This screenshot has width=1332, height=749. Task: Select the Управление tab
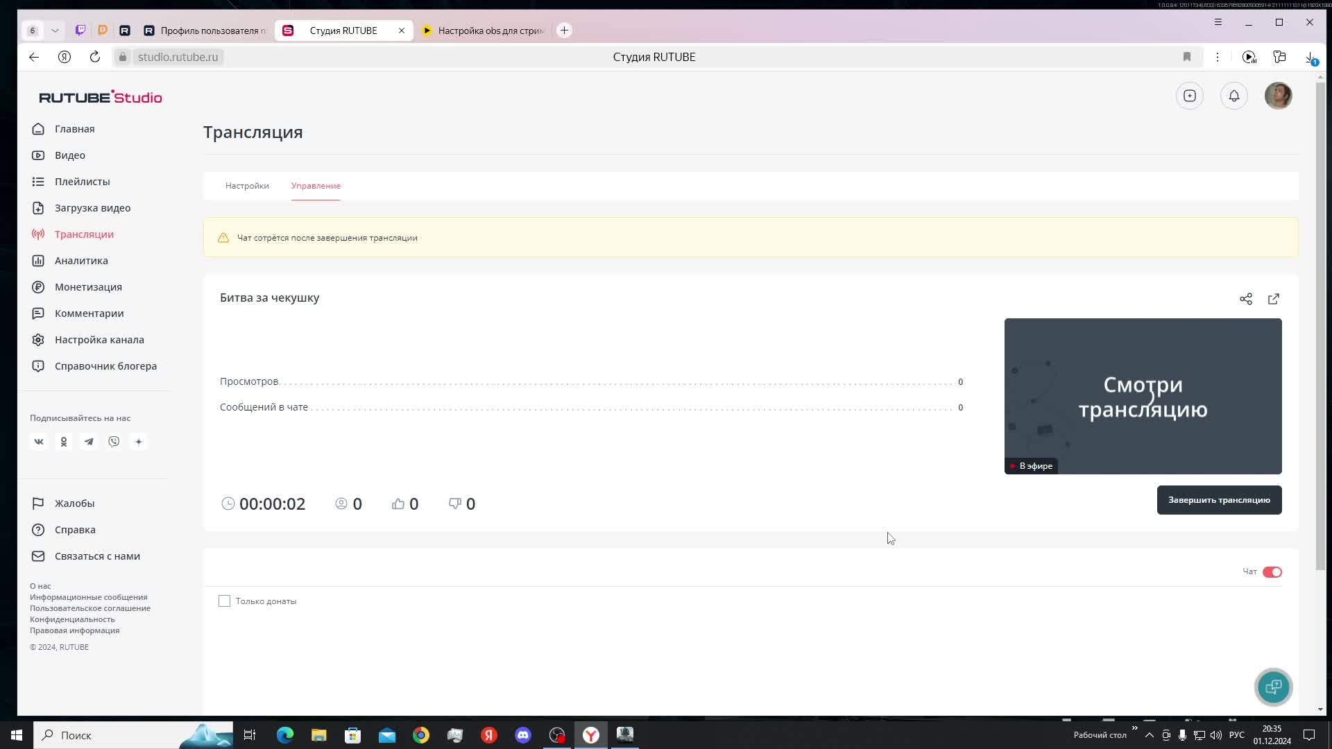pos(316,186)
